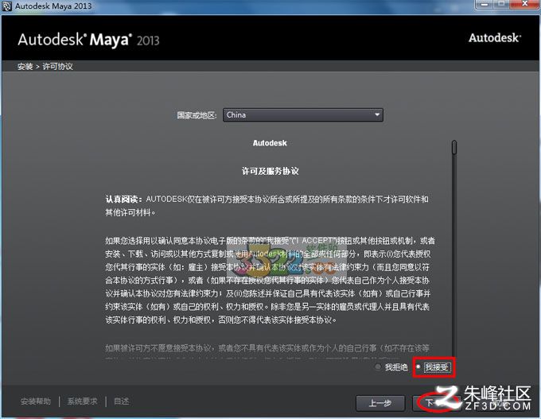
Task: Click the 安装 breadcrumb item
Action: click(25, 67)
